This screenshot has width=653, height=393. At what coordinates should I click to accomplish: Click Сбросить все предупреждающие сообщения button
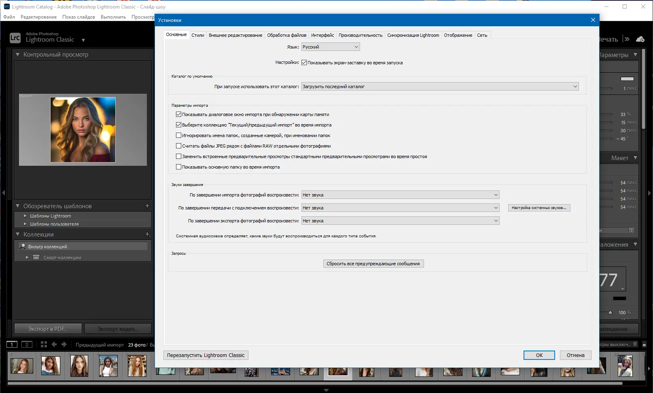coord(373,264)
